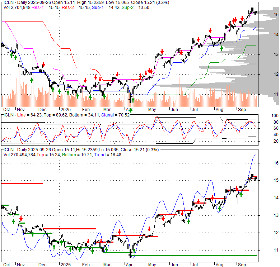
Task: Select the Signal = 70.52 legend label
Action: [x=115, y=115]
